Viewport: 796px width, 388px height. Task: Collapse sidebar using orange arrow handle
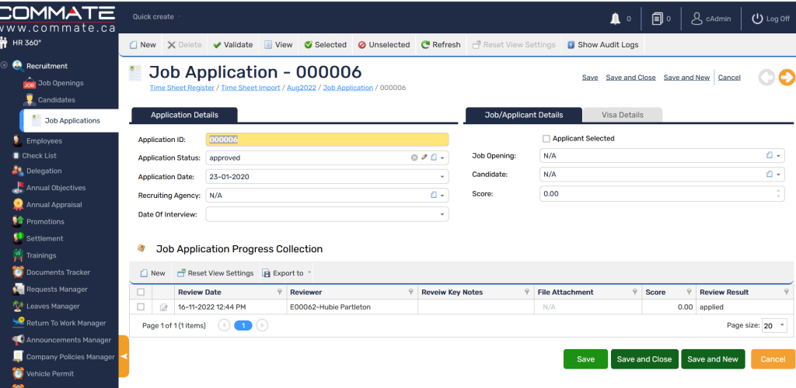[x=124, y=356]
